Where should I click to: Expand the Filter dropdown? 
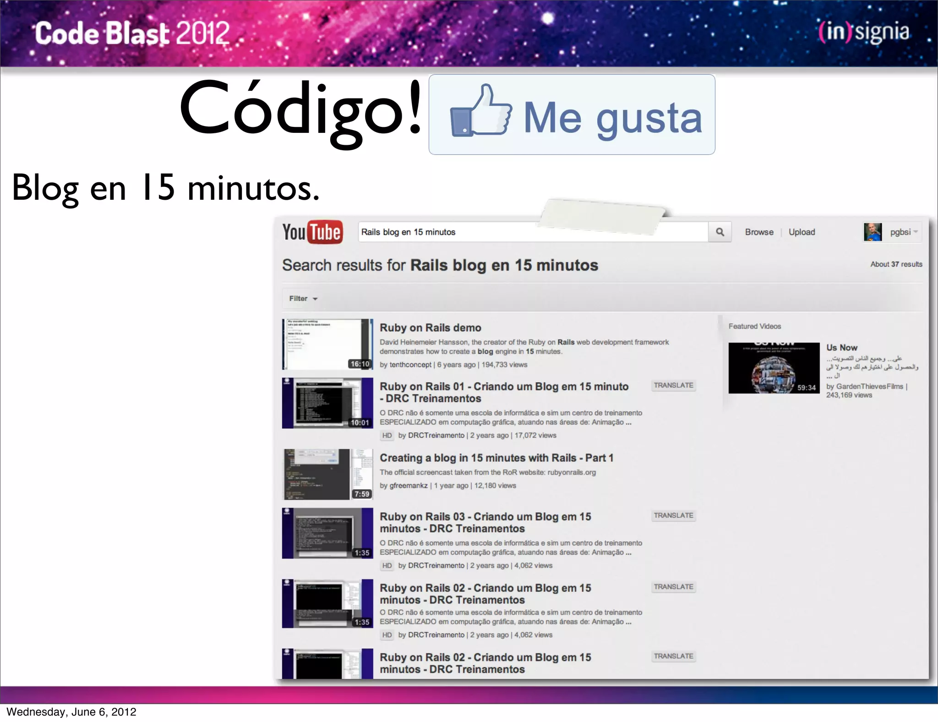[x=303, y=298]
